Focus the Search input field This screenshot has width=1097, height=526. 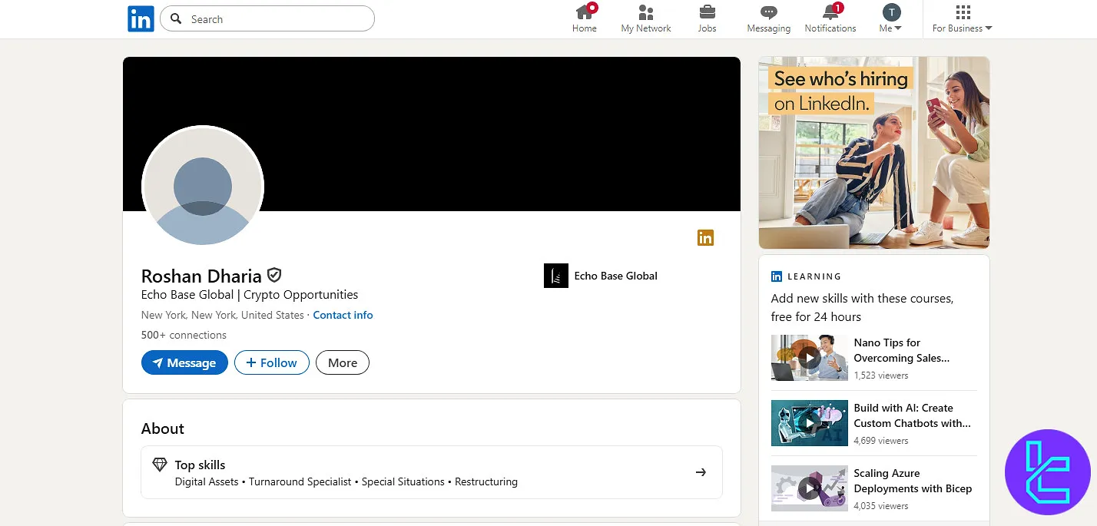coord(267,18)
